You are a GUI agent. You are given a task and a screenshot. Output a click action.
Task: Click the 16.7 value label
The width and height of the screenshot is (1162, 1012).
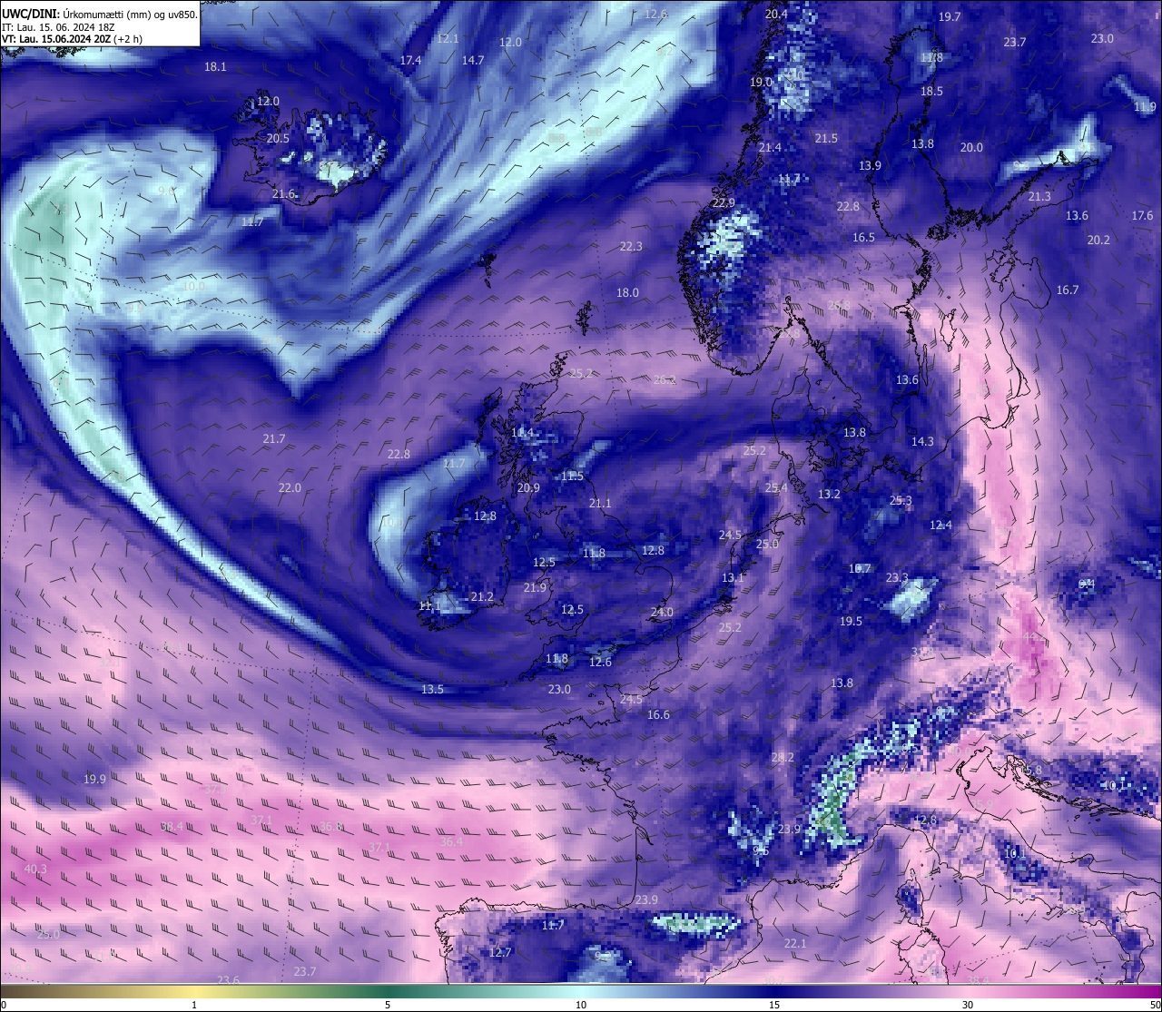point(1068,290)
